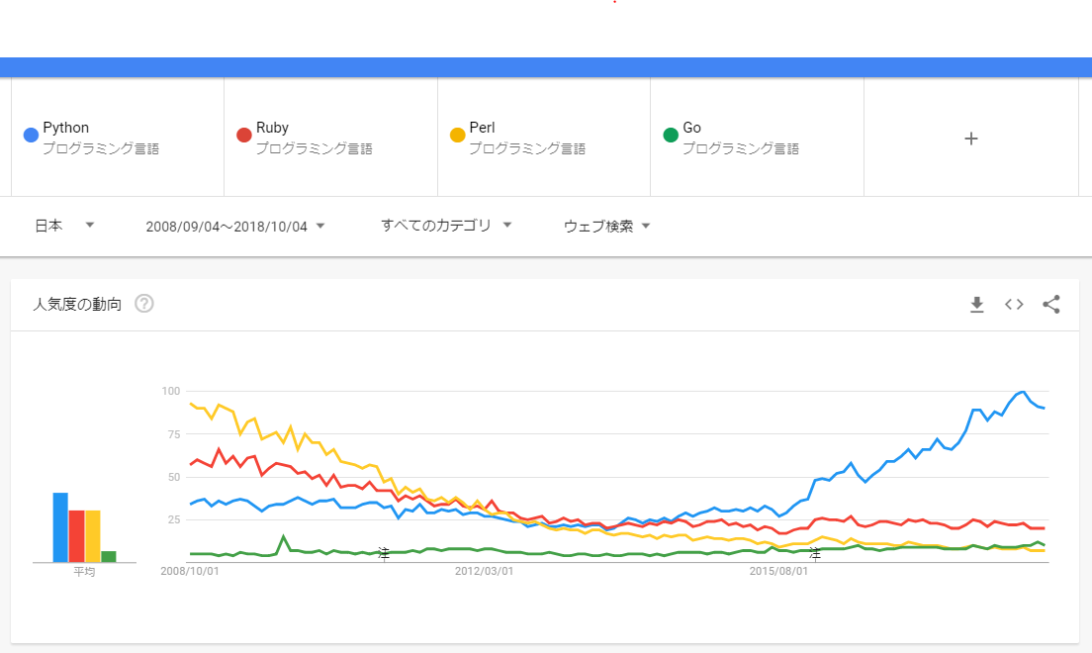Share the 人気度の動向 chart
Image resolution: width=1092 pixels, height=653 pixels.
(x=1051, y=305)
